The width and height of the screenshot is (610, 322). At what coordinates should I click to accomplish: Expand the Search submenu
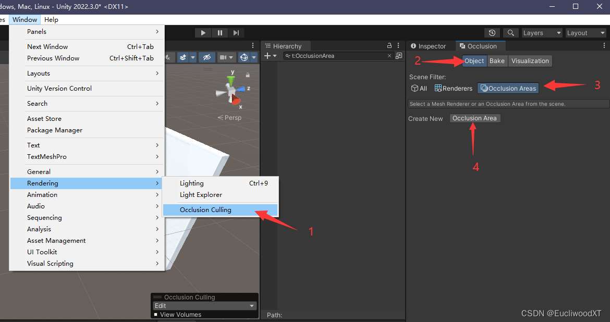click(88, 104)
